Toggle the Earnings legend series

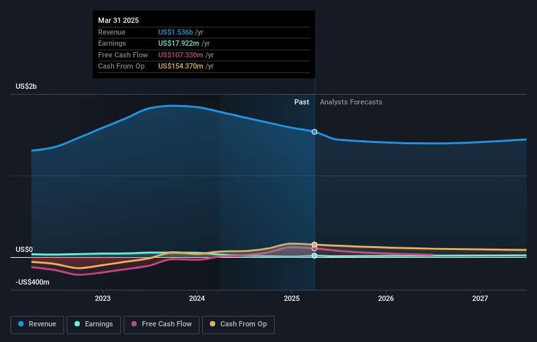[x=94, y=324]
